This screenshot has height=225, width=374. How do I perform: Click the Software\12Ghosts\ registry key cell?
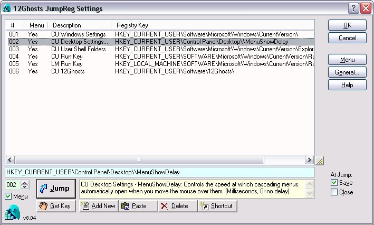[x=175, y=71]
